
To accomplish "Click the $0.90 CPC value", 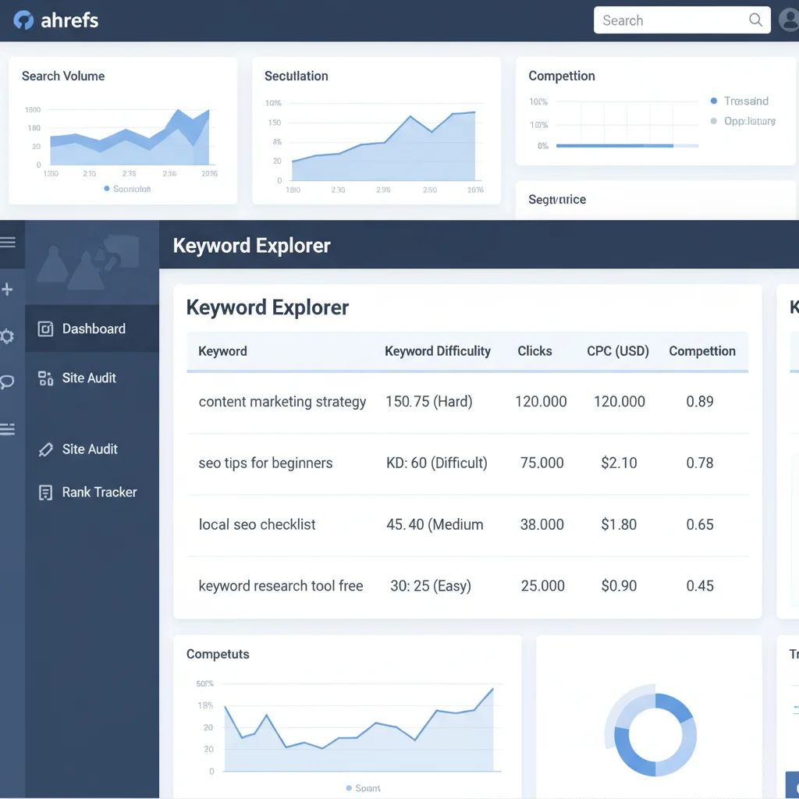I will pyautogui.click(x=619, y=586).
